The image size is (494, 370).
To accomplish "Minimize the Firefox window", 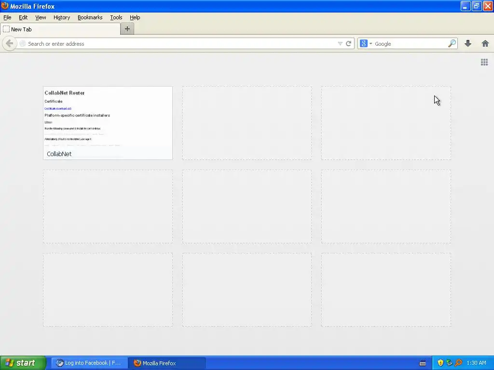I will 466,6.
